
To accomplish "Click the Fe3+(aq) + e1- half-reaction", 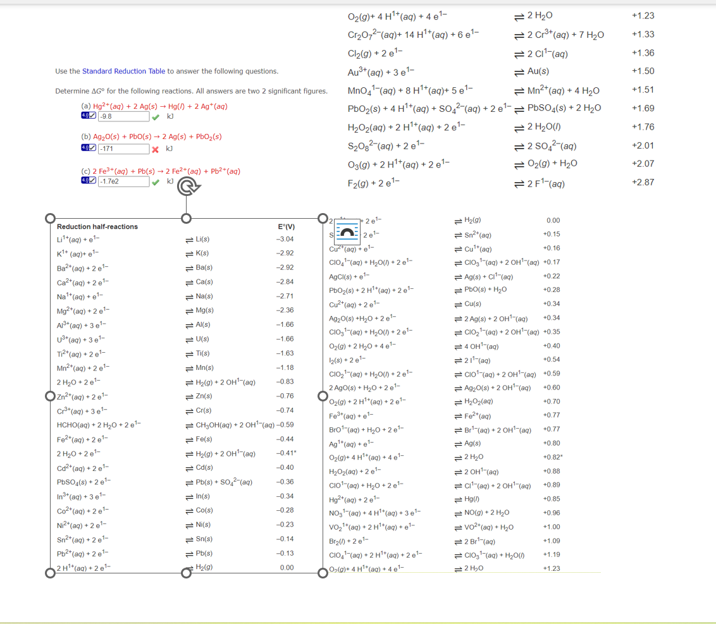I will pyautogui.click(x=351, y=416).
